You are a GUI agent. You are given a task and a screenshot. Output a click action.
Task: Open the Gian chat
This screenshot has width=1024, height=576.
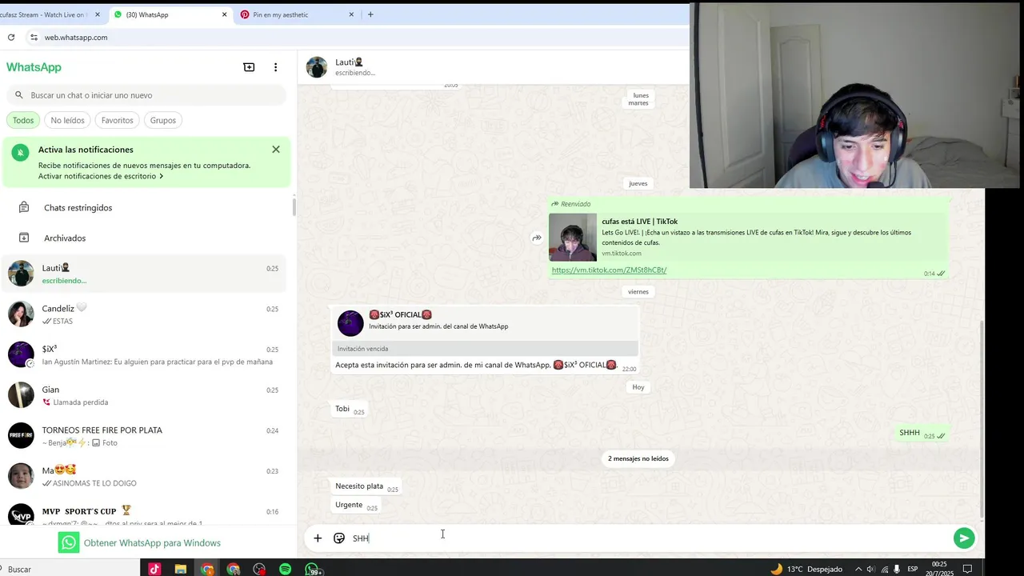[145, 395]
